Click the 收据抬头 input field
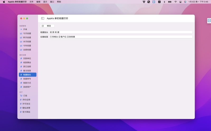This screenshot has width=211, height=131. (x=121, y=32)
